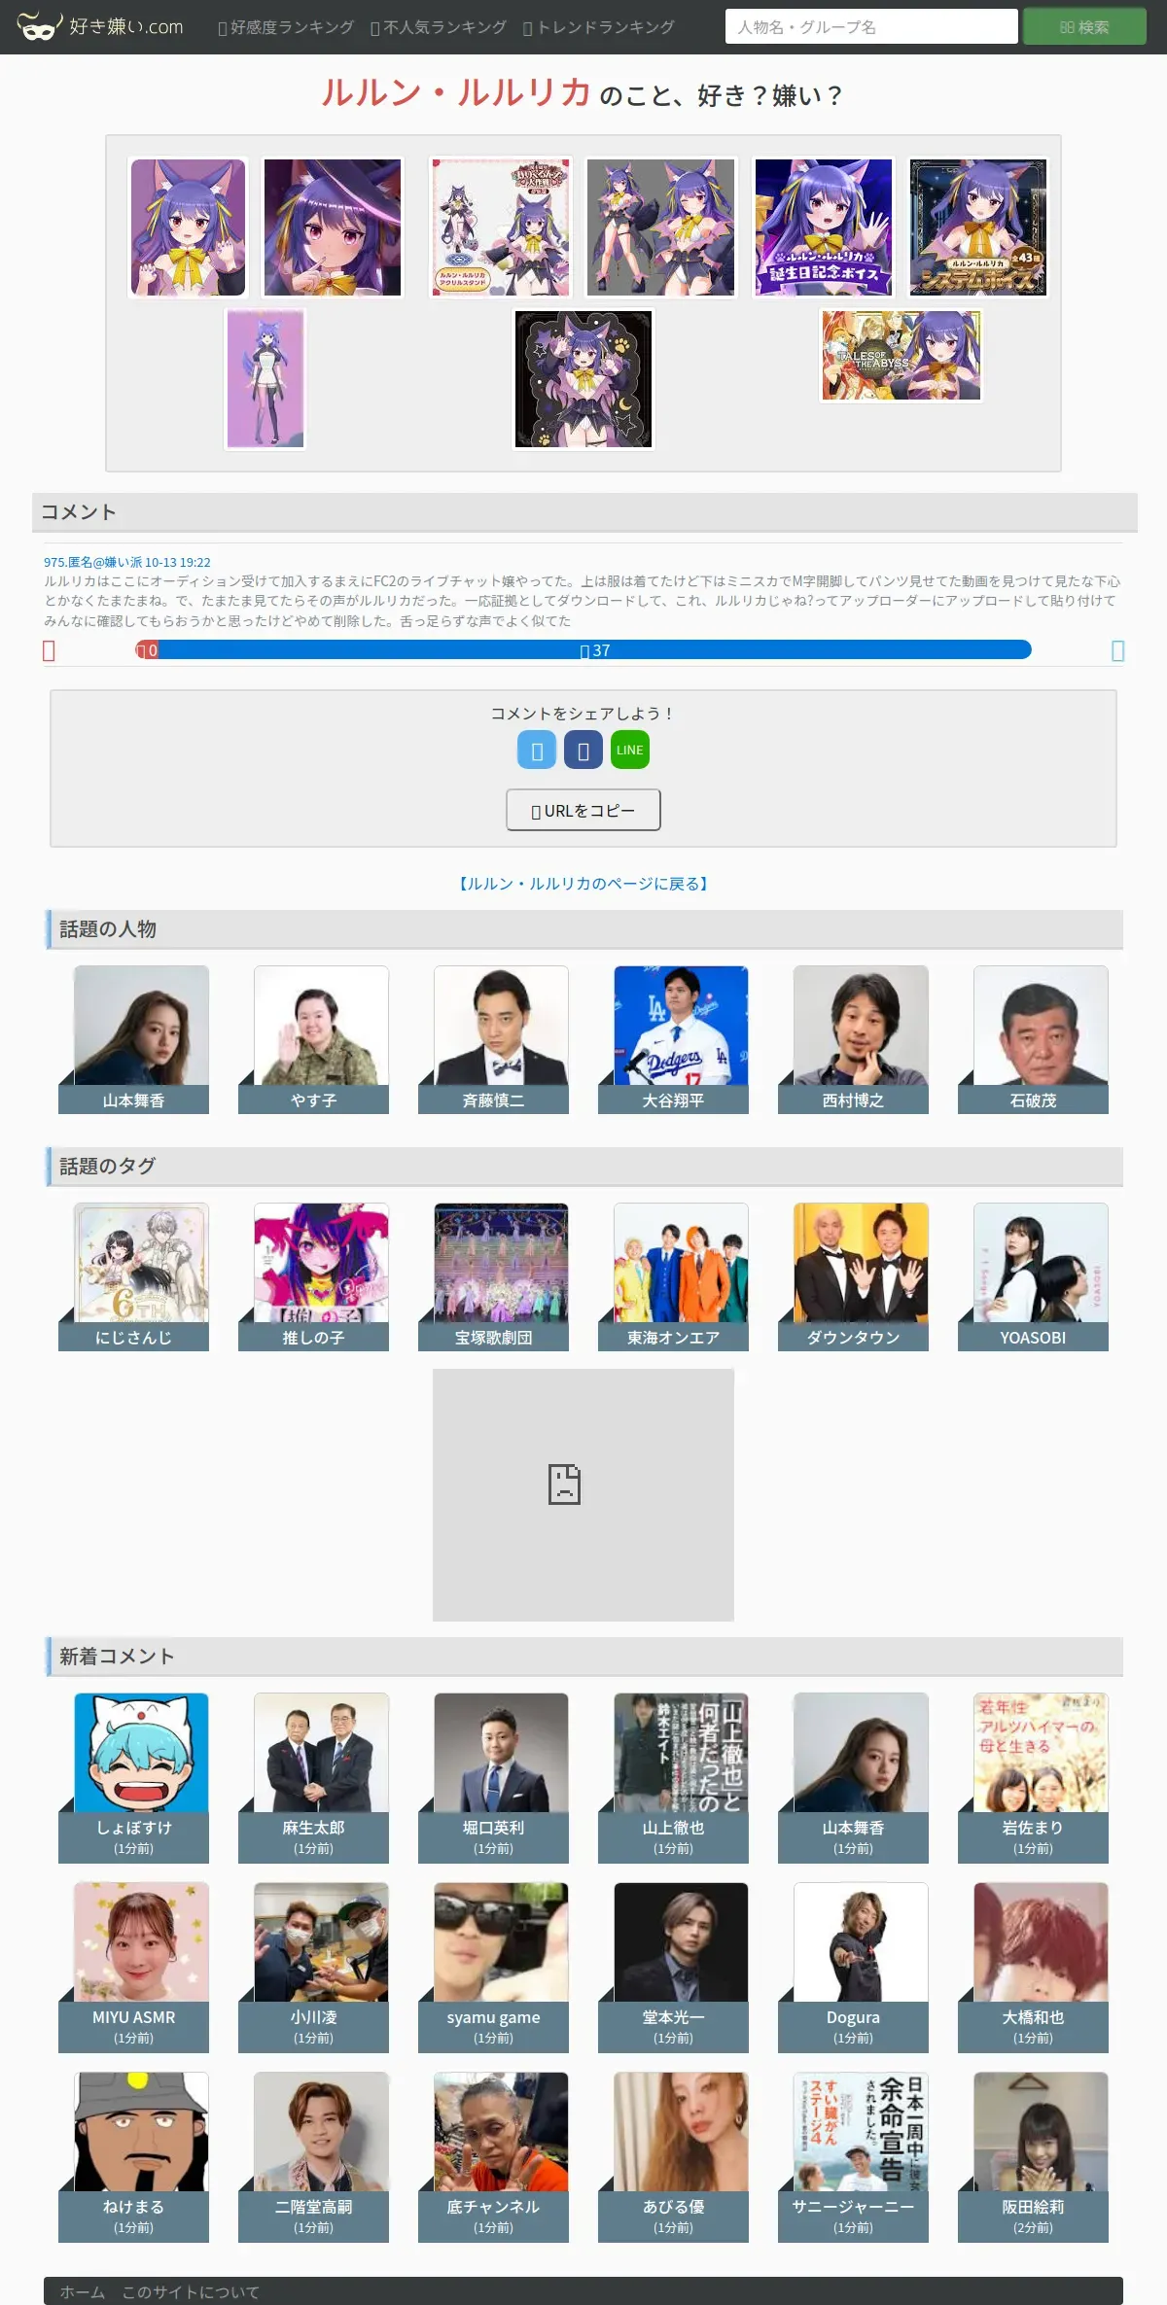Focus the 人物名・グループ名 search field
The image size is (1167, 2305).
(x=871, y=27)
